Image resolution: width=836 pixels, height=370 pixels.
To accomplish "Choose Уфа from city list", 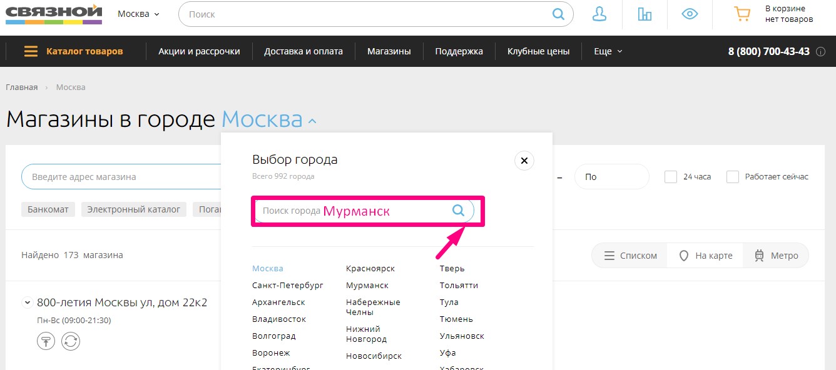I will coord(448,352).
